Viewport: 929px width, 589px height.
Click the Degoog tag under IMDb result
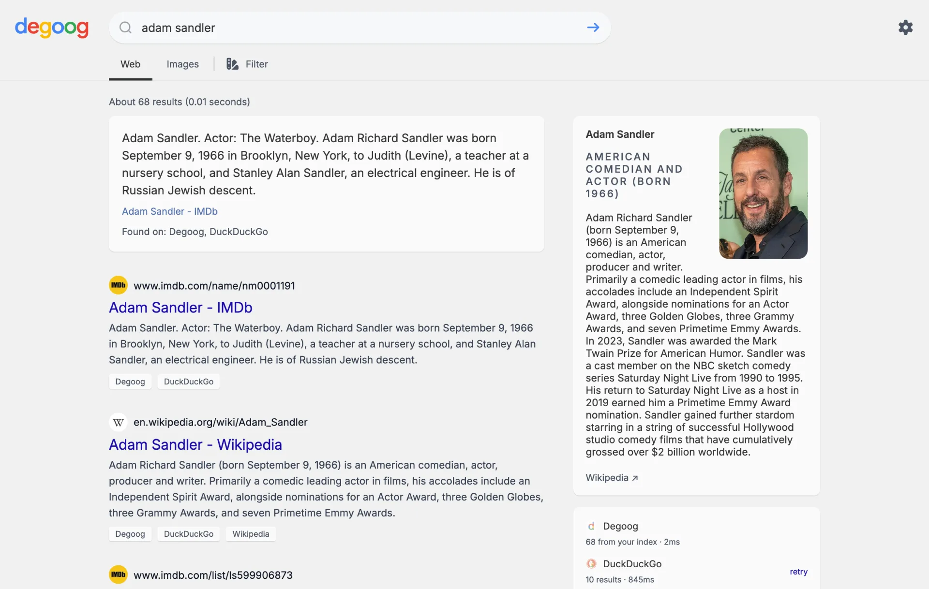click(x=130, y=382)
